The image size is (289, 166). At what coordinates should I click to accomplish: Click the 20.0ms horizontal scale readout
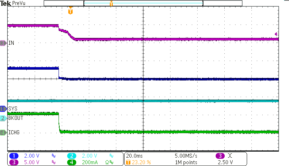click(x=134, y=156)
